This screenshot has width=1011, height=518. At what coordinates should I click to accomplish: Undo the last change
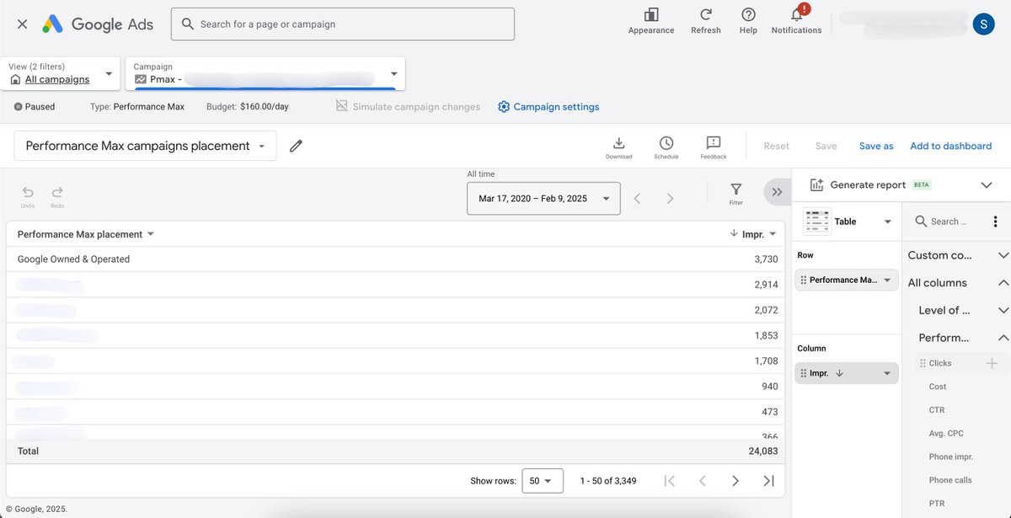(x=29, y=196)
